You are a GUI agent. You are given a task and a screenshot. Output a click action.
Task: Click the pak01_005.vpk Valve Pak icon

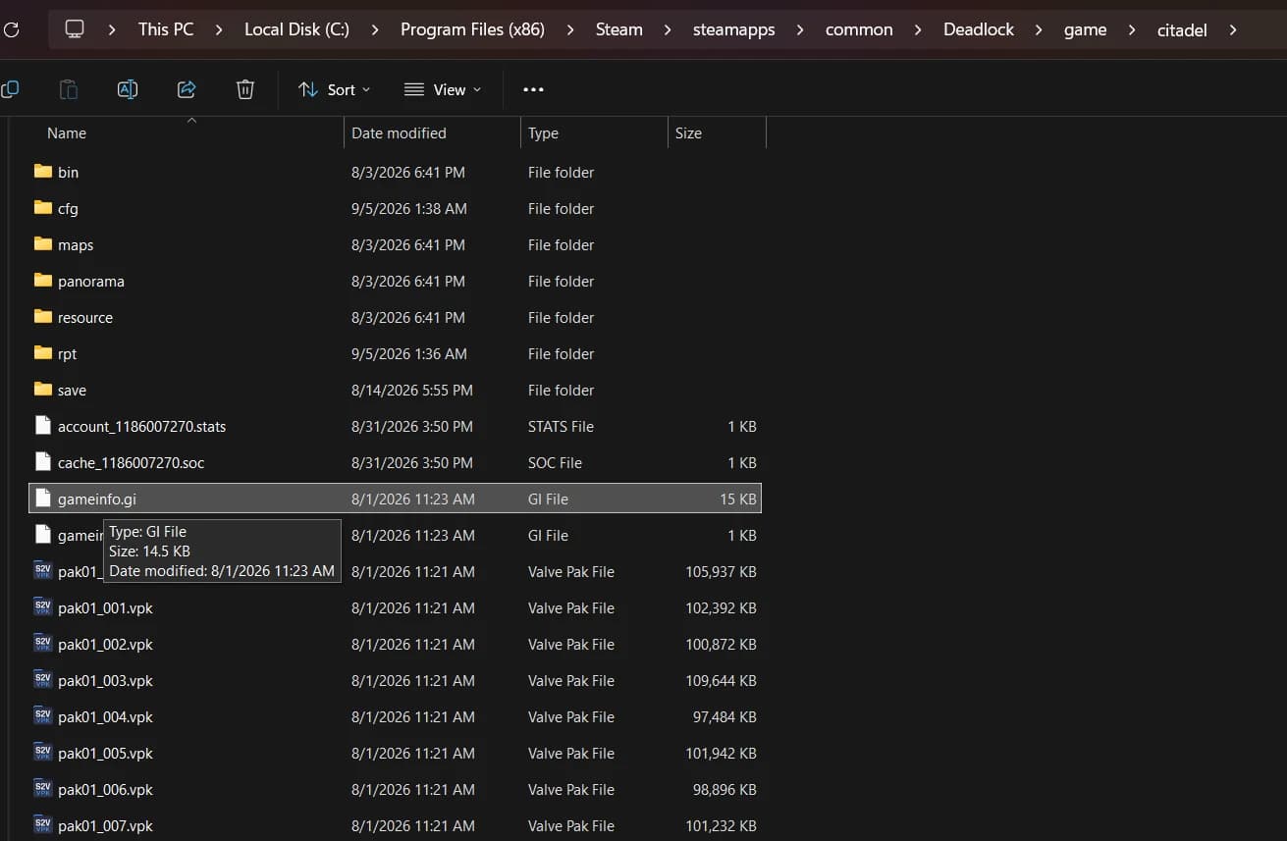(x=42, y=753)
